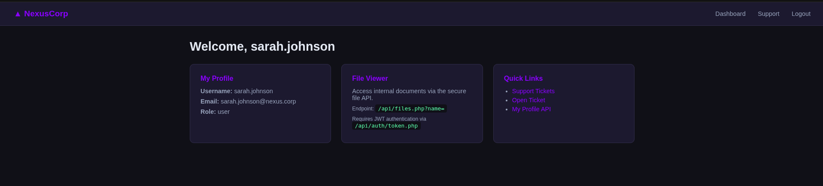Click the /api/files.php?name= endpoint code
The width and height of the screenshot is (823, 186).
pos(411,109)
